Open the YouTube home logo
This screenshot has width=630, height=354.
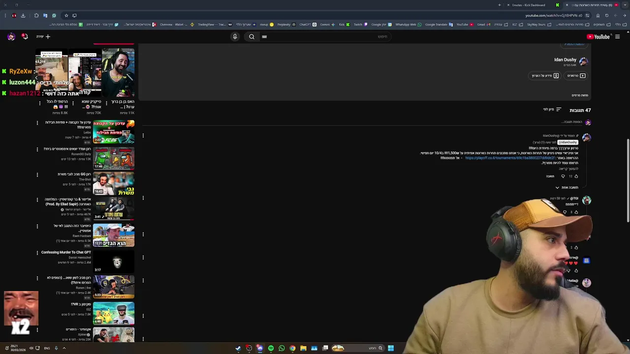[x=598, y=36]
